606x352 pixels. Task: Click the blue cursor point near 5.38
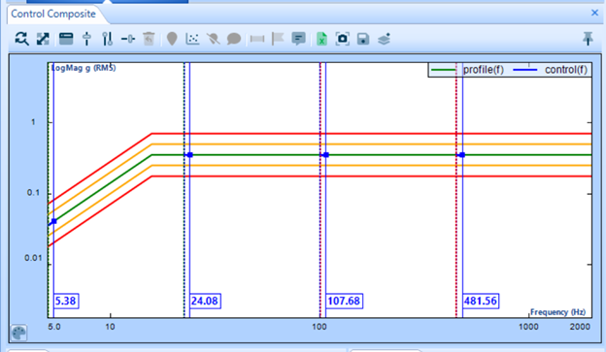[x=53, y=221]
